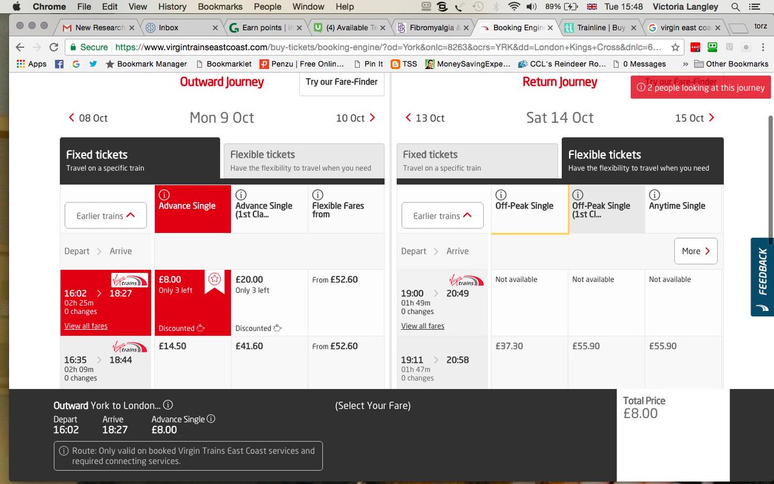Viewport: 774px width, 484px height.
Task: Click info icon next to Outward York to London
Action: 168,405
